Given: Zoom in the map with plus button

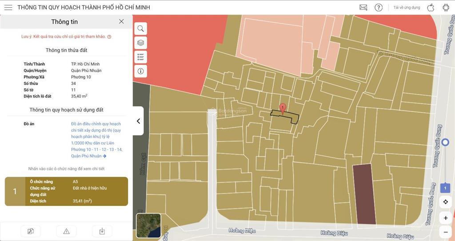Looking at the screenshot, I should pyautogui.click(x=445, y=218).
